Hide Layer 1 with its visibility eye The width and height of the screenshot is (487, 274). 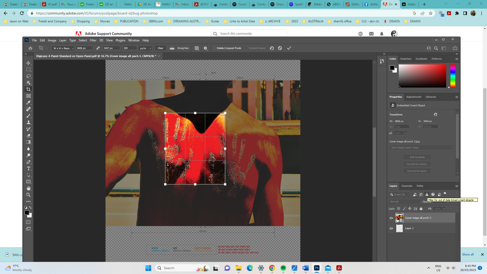(391, 228)
